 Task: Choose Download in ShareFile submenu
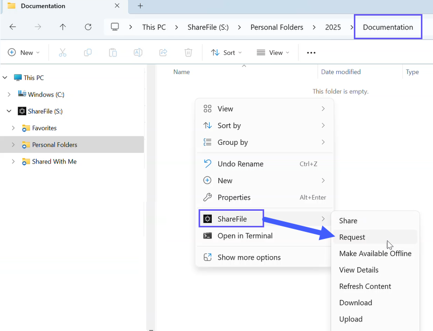376,303
